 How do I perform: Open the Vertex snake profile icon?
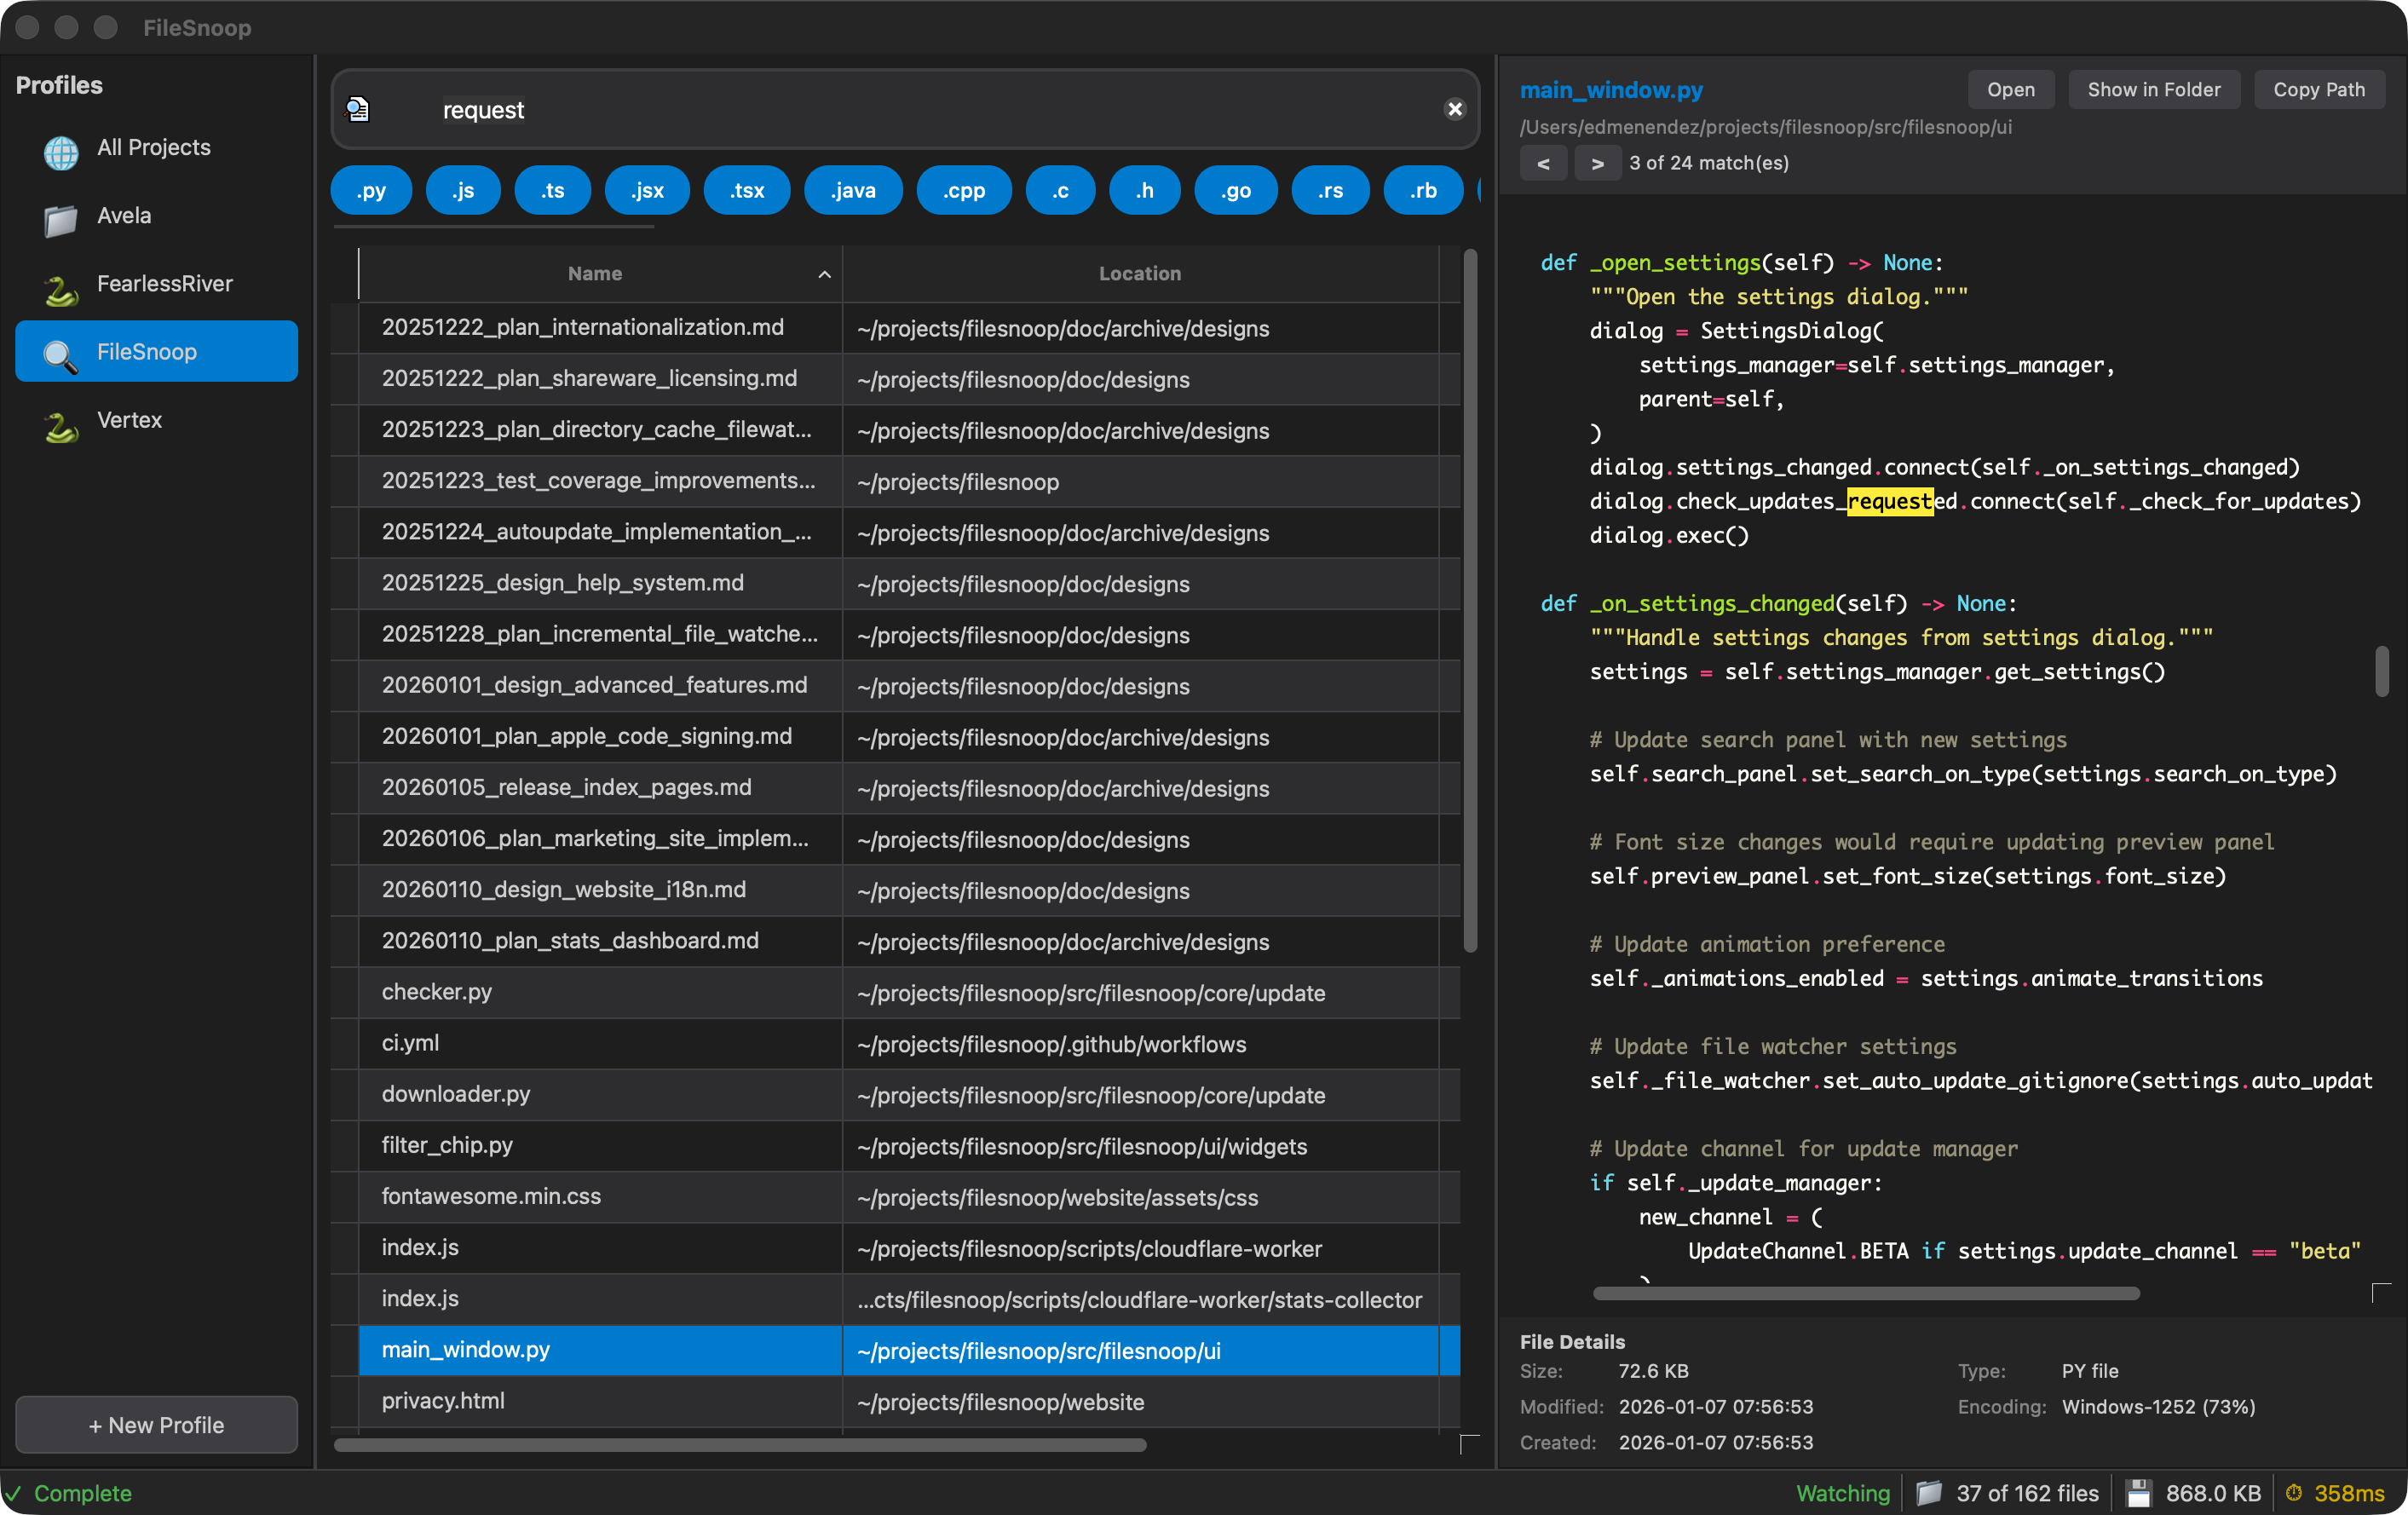click(60, 426)
